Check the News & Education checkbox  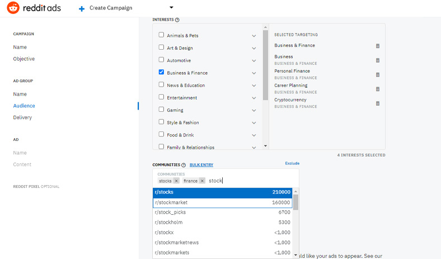161,84
